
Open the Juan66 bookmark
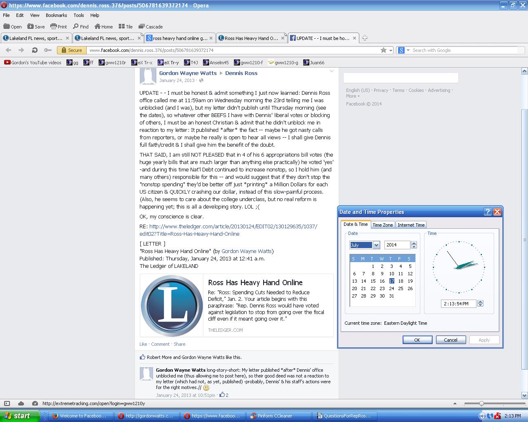coord(313,63)
